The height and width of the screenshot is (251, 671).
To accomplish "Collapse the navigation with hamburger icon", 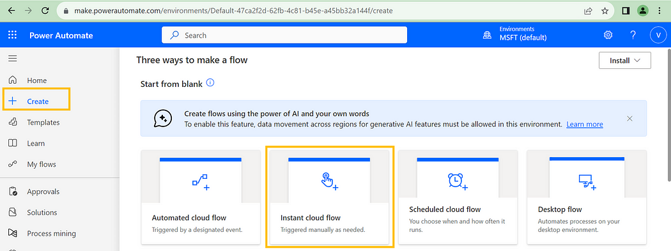I will click(x=13, y=58).
